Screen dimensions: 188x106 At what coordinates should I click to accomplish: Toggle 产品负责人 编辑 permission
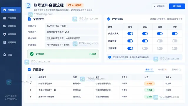(160, 34)
